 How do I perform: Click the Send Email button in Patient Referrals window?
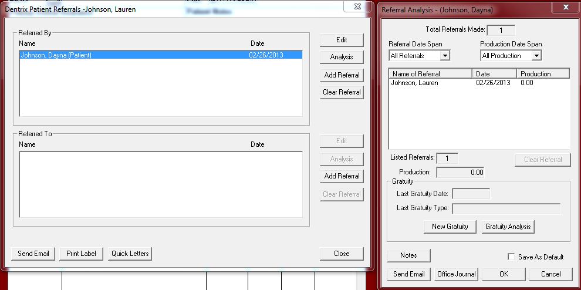(x=33, y=254)
